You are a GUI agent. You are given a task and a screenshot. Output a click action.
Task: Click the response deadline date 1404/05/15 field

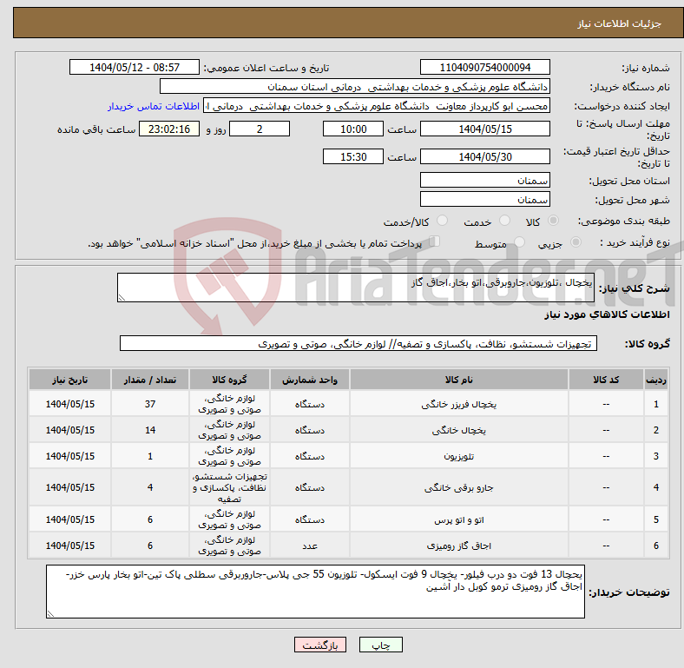484,129
